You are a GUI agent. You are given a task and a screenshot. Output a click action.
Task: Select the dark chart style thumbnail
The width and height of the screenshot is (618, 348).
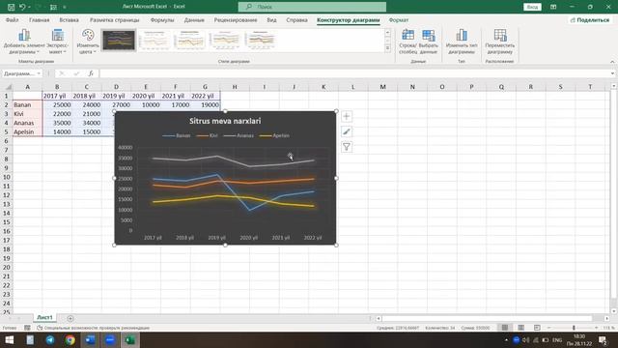point(119,40)
